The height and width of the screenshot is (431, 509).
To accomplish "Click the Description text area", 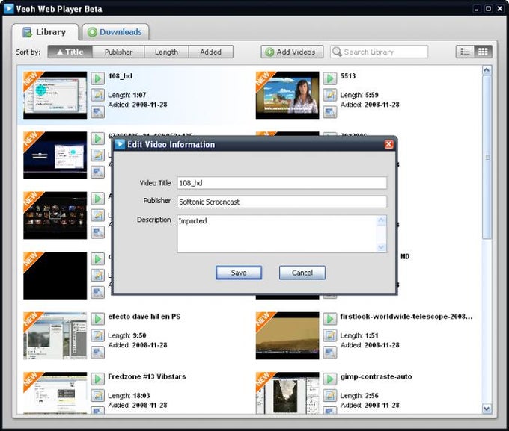I will 281,234.
